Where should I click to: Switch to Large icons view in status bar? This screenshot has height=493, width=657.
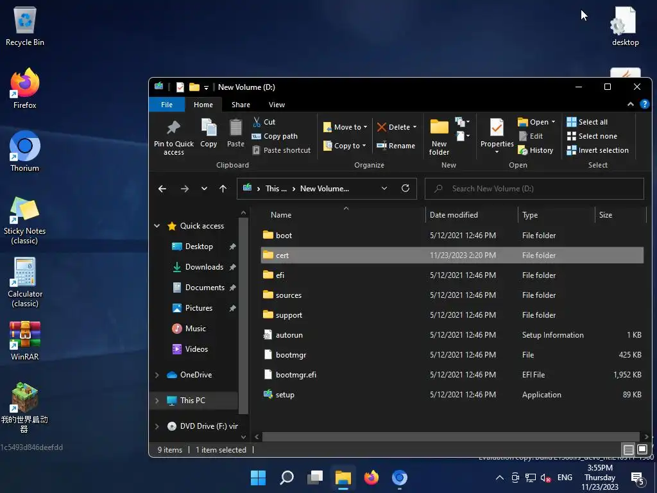coord(642,450)
